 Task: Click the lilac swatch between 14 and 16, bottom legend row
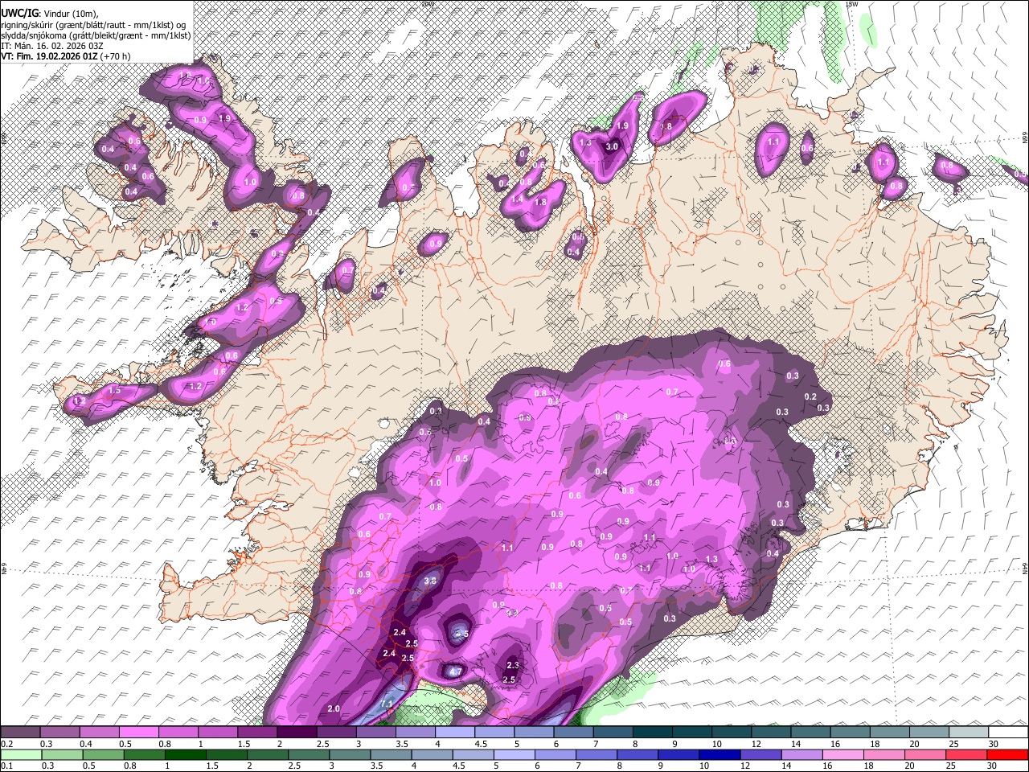tap(802, 754)
